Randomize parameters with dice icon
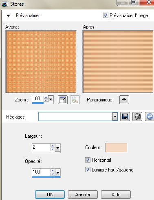The width and height of the screenshot is (154, 200). (x=137, y=116)
